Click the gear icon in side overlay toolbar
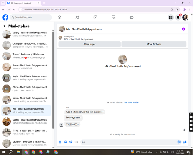Screen dimensions: 193x155 [x=191, y=129]
